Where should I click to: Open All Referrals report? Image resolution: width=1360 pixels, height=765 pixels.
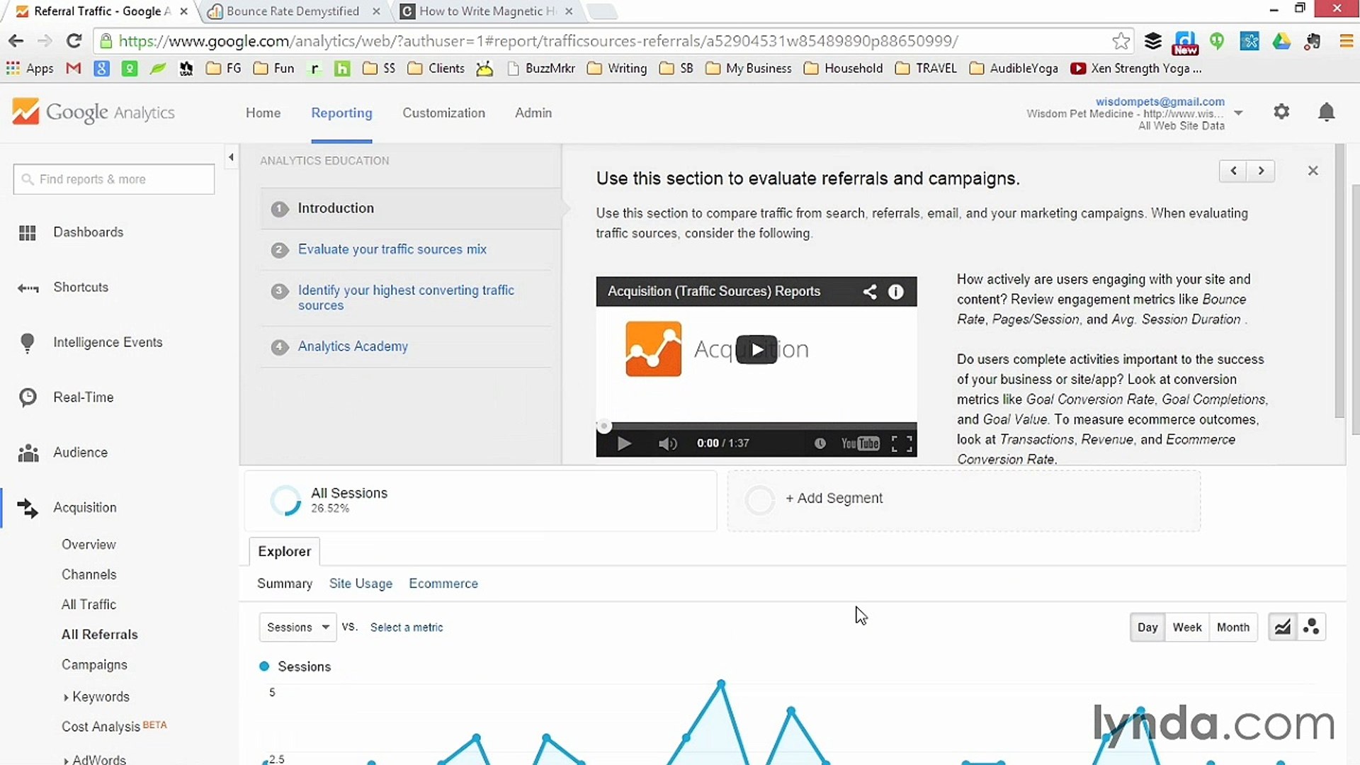[99, 635]
